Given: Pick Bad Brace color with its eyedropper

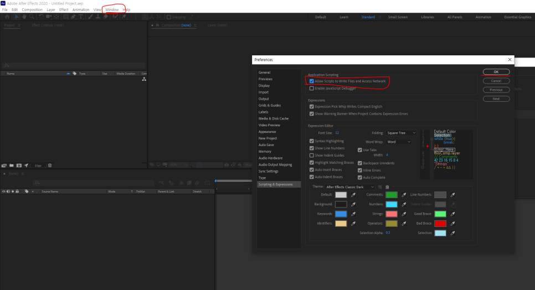Looking at the screenshot, I should (x=452, y=223).
